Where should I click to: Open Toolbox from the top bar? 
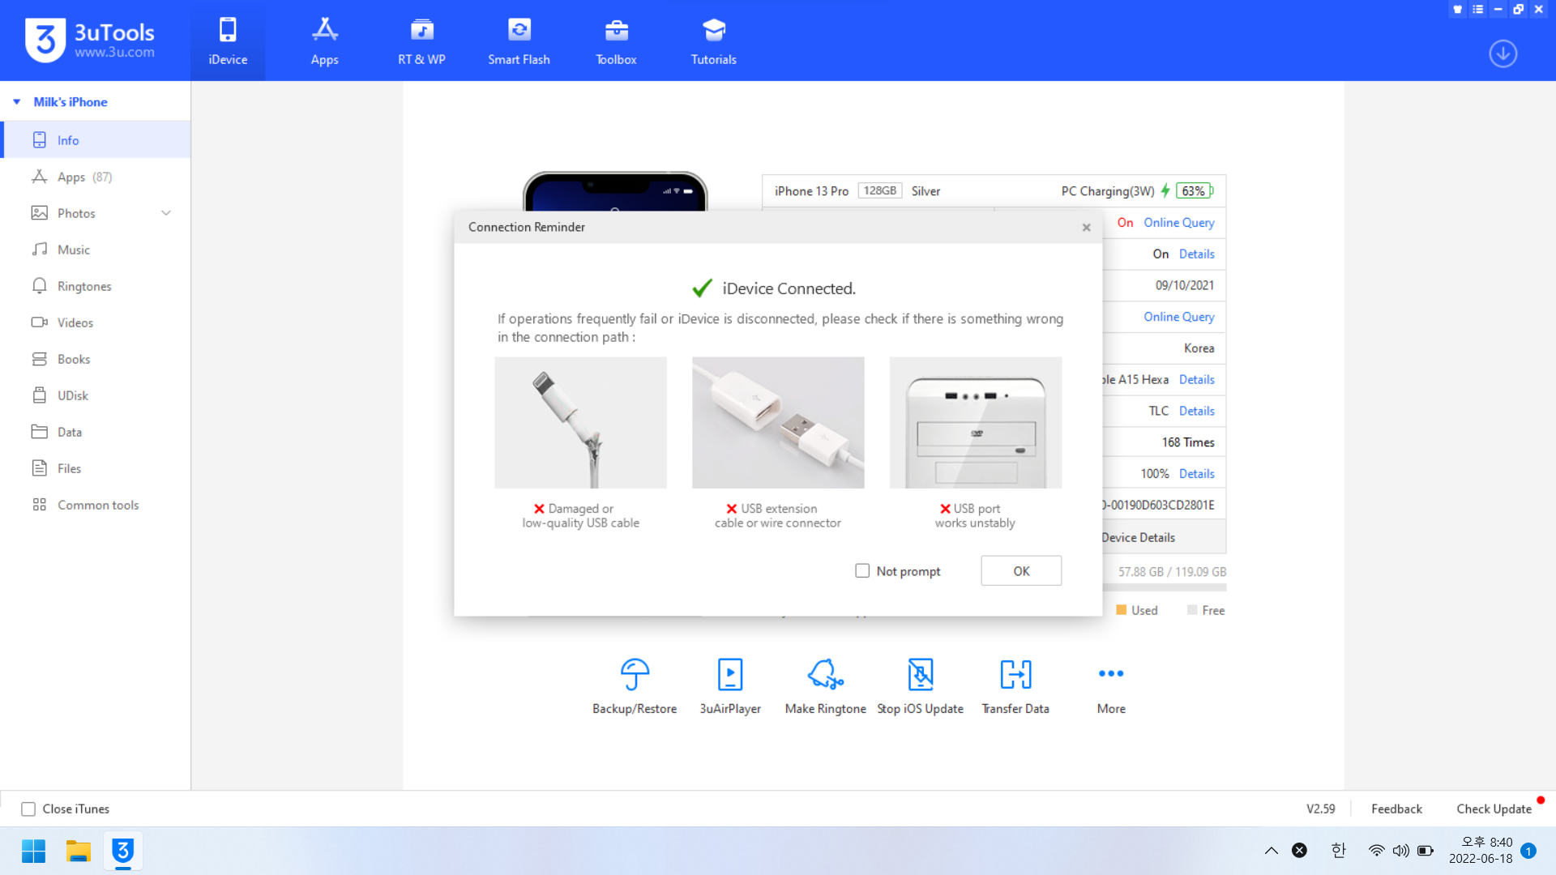(616, 41)
